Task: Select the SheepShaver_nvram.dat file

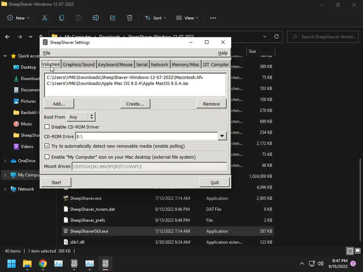Action: [168, 209]
